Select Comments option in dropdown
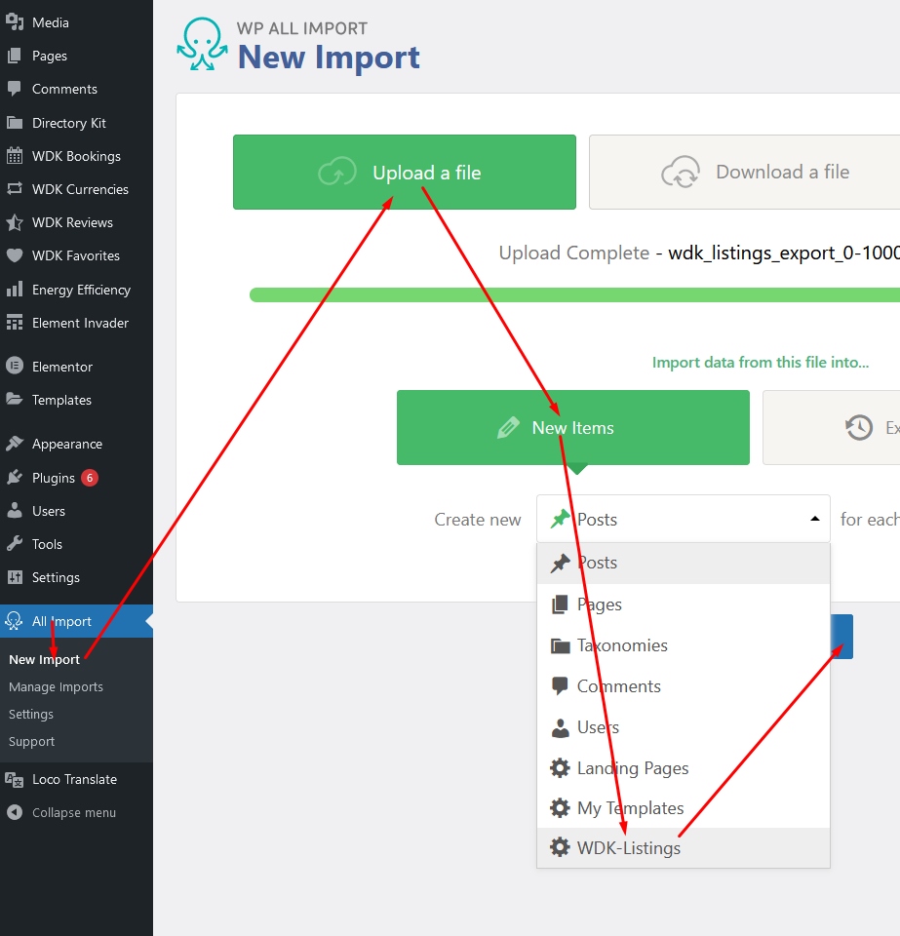The height and width of the screenshot is (936, 900). pyautogui.click(x=684, y=685)
